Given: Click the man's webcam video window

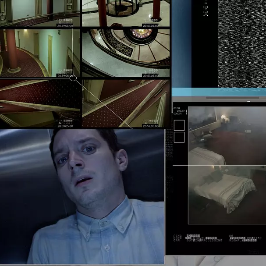Looking at the screenshot, I should pyautogui.click(x=82, y=197).
